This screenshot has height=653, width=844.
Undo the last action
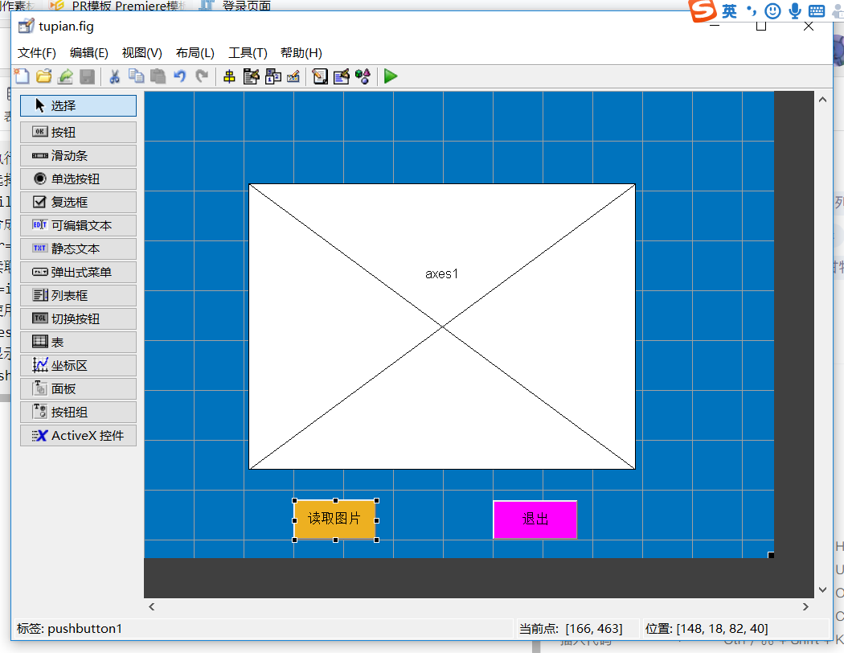coord(180,76)
